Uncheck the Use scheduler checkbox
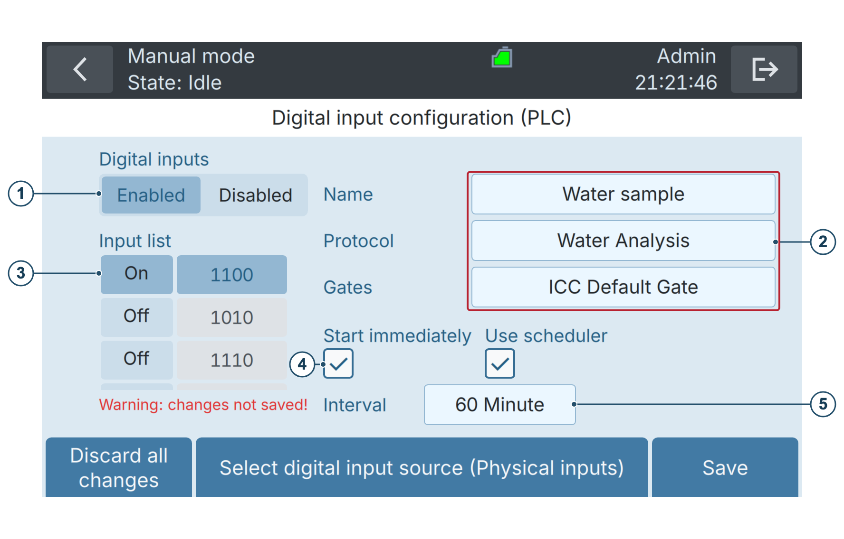 click(x=500, y=363)
